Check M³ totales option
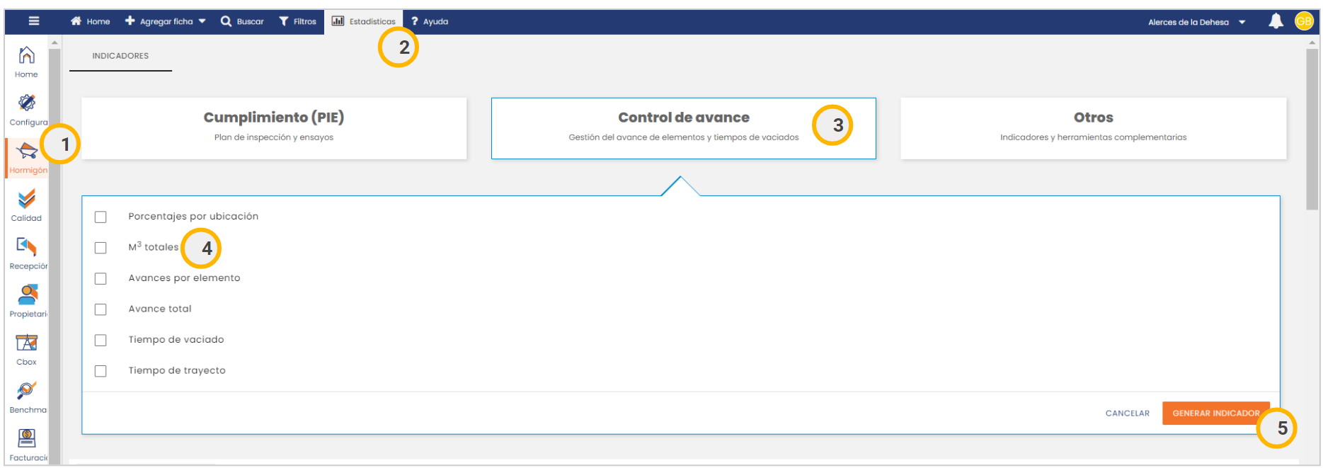 click(x=101, y=248)
